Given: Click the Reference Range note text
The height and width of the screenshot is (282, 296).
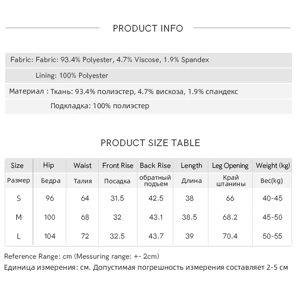Looking at the screenshot, I should click(x=82, y=256).
